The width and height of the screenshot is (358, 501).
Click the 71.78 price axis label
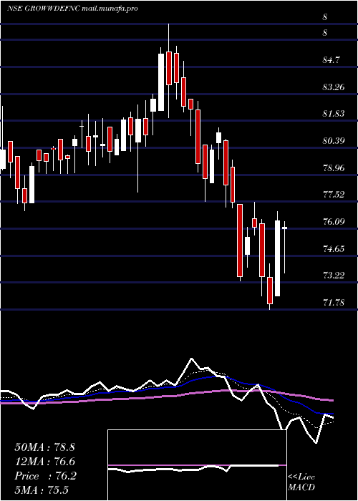[334, 302]
